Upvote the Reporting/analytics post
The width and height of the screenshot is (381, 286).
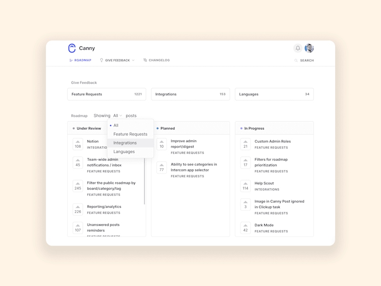coord(78,209)
